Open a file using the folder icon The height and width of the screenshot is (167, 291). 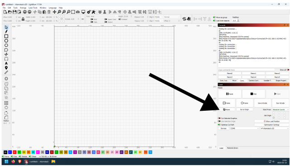click(x=10, y=12)
